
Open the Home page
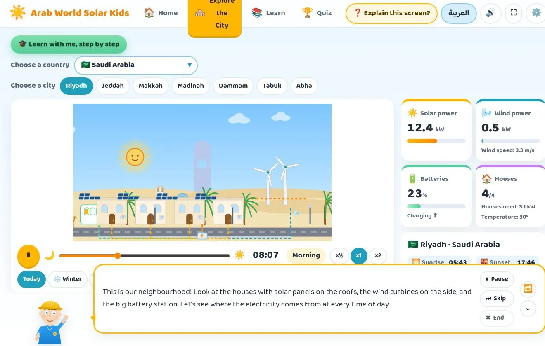point(161,13)
